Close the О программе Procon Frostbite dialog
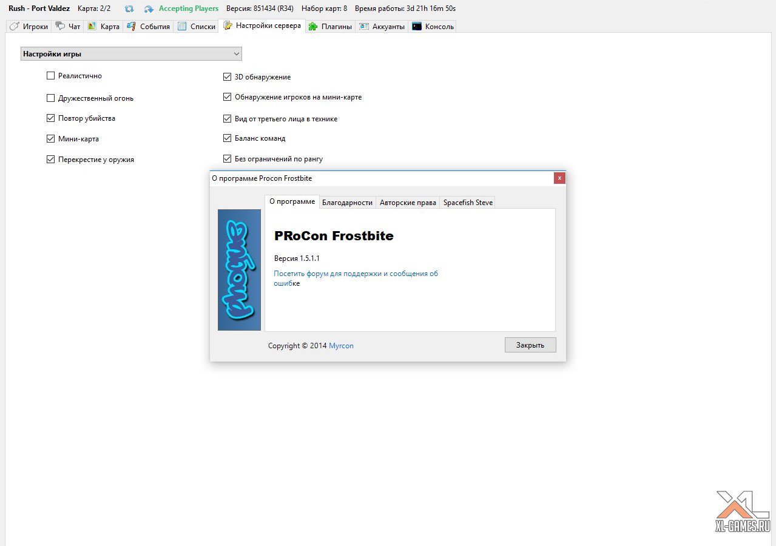776x546 pixels. click(559, 178)
